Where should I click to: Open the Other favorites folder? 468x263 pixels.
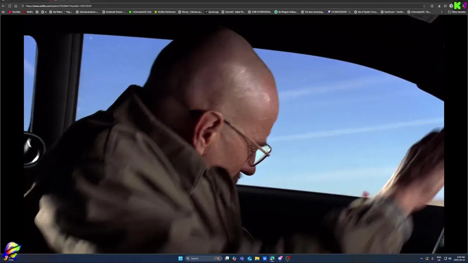(457, 12)
